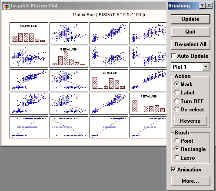Select the De-select action radio button
Image resolution: width=216 pixels, height=191 pixels.
[x=177, y=110]
